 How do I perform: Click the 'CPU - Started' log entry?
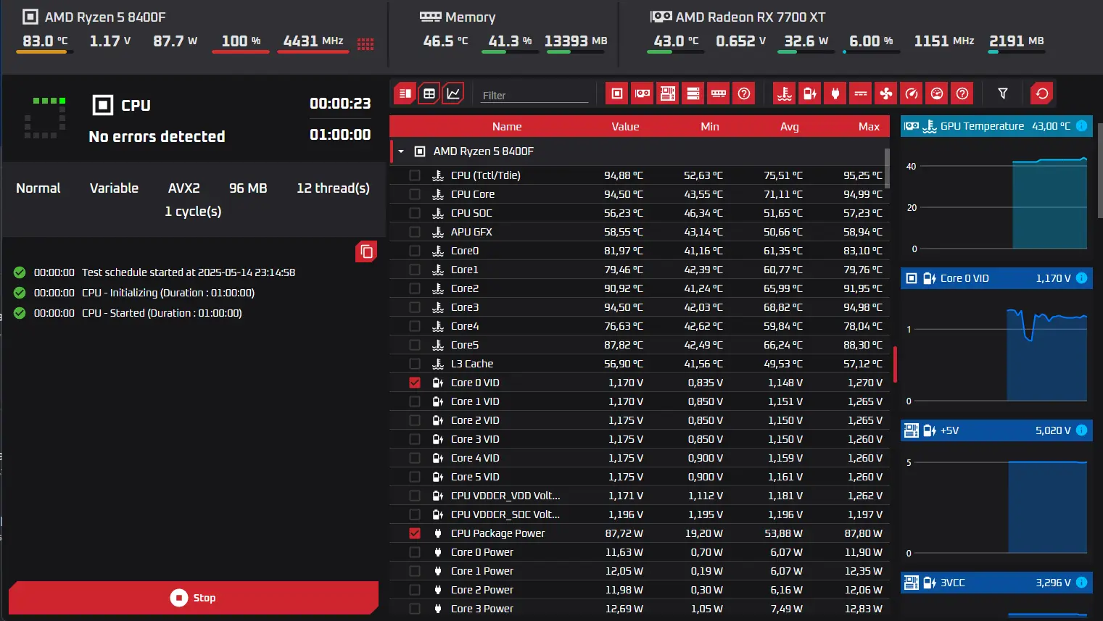point(162,313)
